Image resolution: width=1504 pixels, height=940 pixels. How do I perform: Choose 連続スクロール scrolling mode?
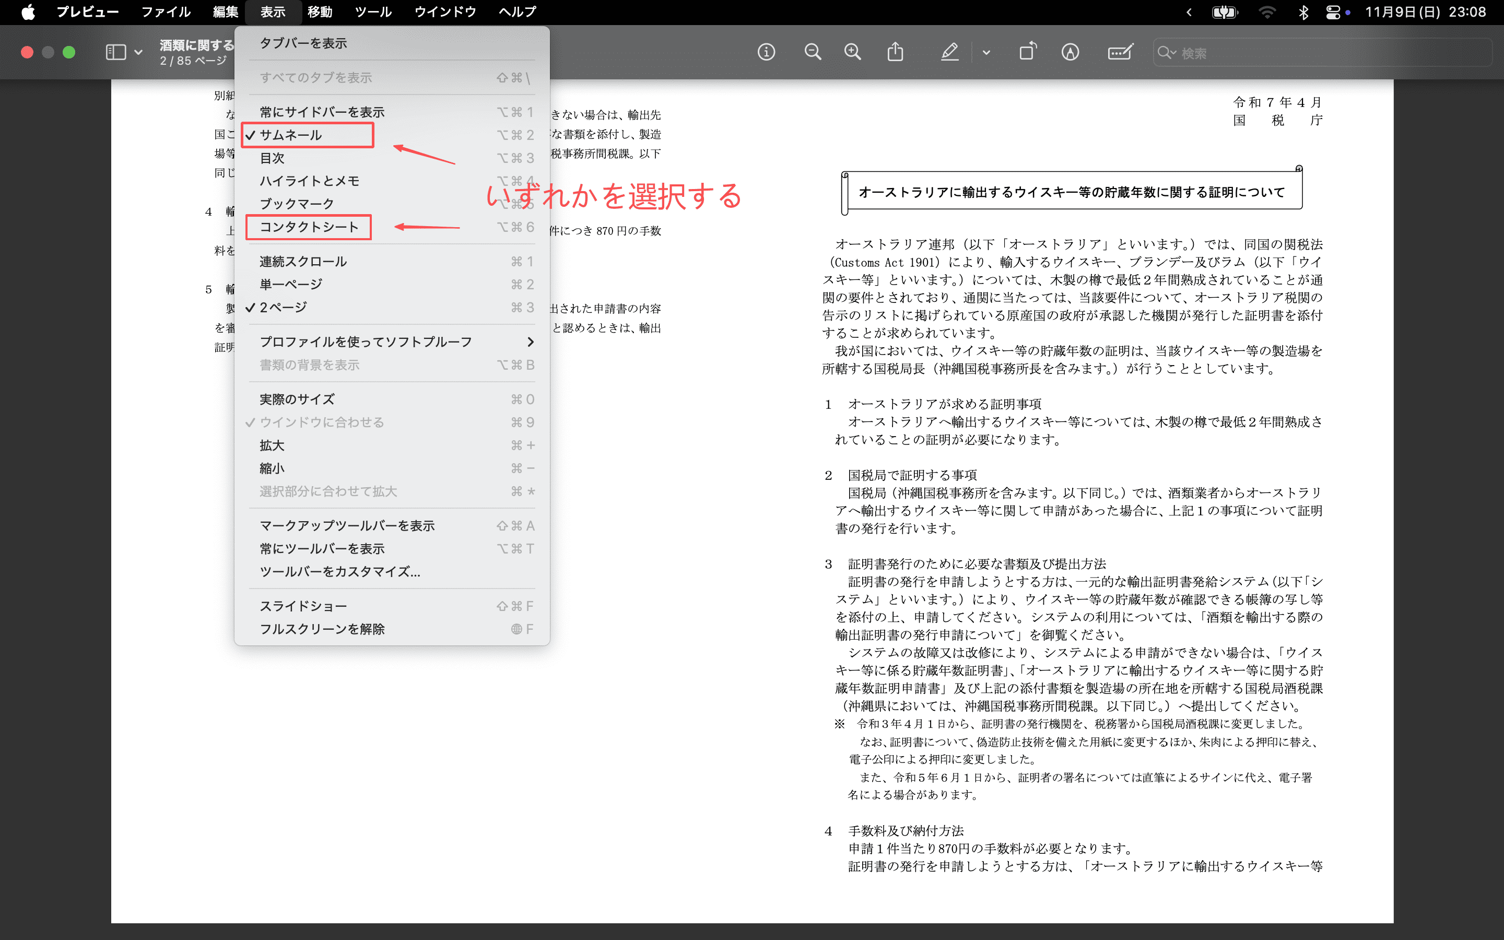click(304, 261)
